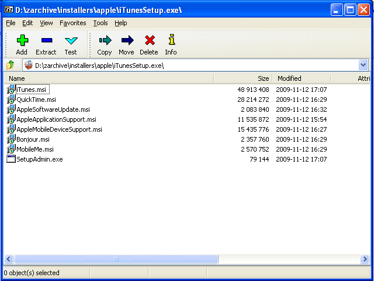This screenshot has width=374, height=281.
Task: Click the status bar '0 object(s) selected'
Action: pos(32,273)
